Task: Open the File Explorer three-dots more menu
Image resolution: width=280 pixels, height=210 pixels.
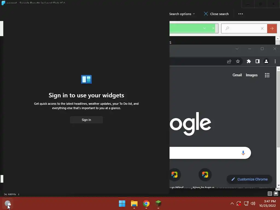Action: pos(241,14)
